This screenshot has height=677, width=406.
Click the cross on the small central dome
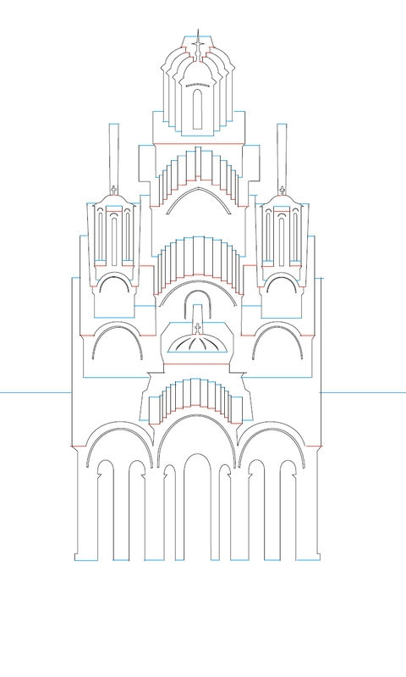[x=198, y=329]
